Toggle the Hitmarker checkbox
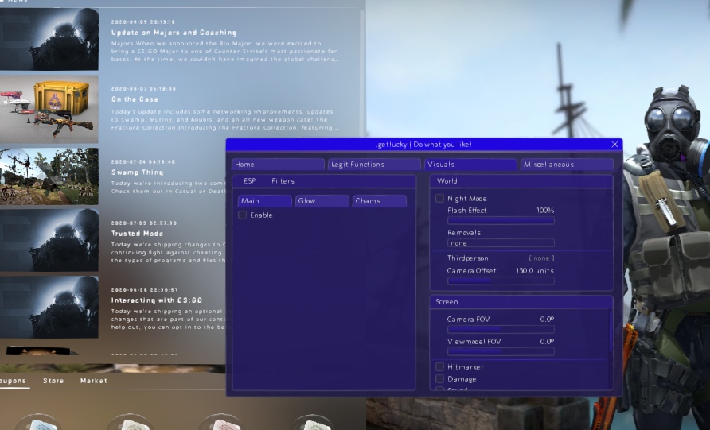710x430 pixels. [439, 366]
